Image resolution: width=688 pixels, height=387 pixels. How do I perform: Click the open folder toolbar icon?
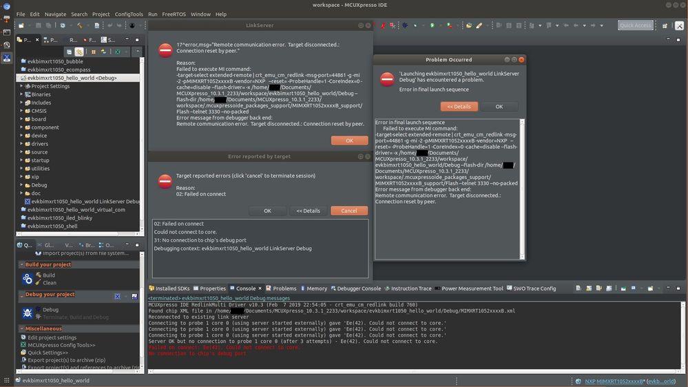click(469, 25)
